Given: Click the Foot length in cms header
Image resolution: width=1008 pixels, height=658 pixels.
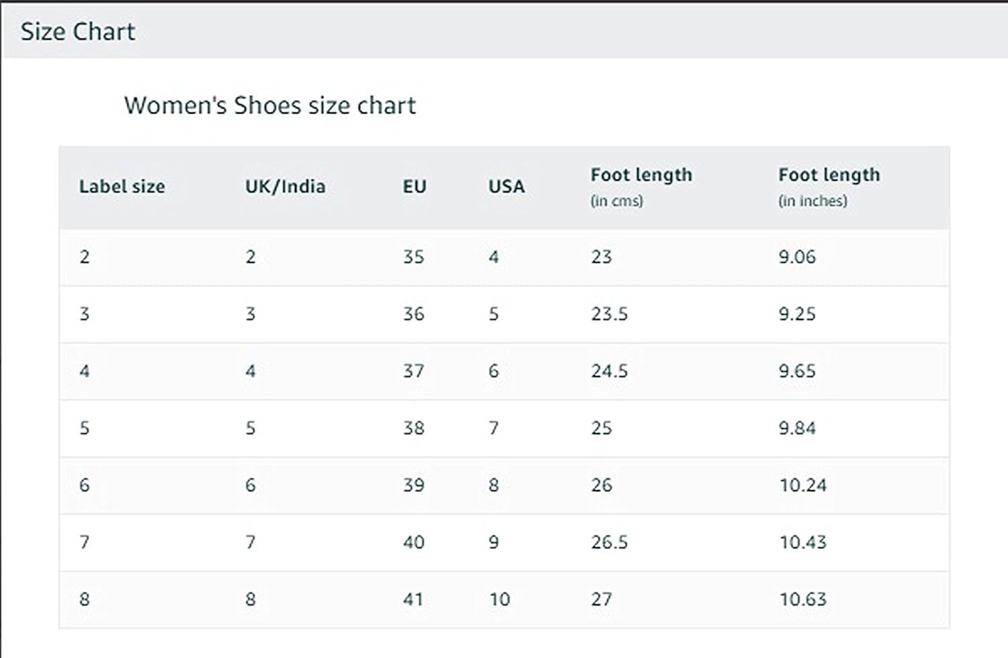Looking at the screenshot, I should [x=641, y=186].
